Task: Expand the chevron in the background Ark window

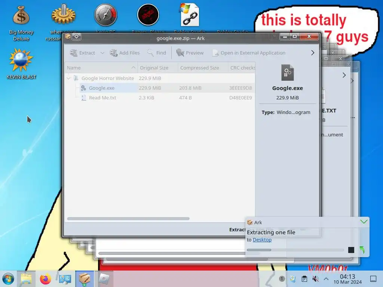Action: [344, 75]
